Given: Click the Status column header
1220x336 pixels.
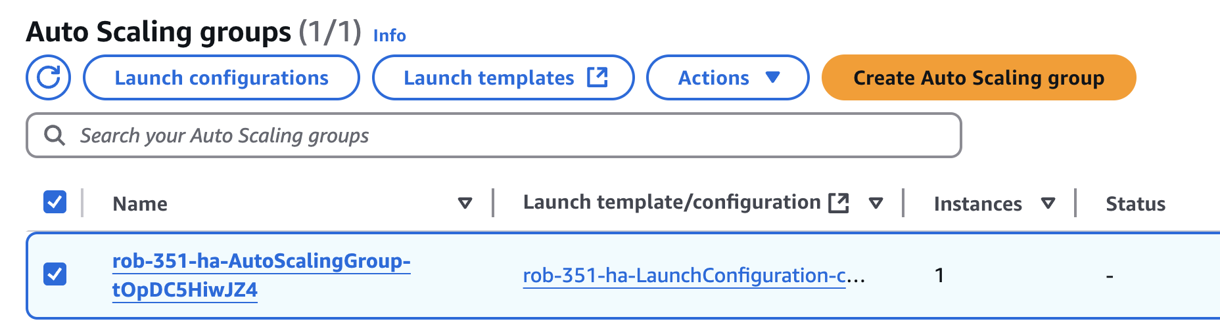Looking at the screenshot, I should pos(1135,204).
